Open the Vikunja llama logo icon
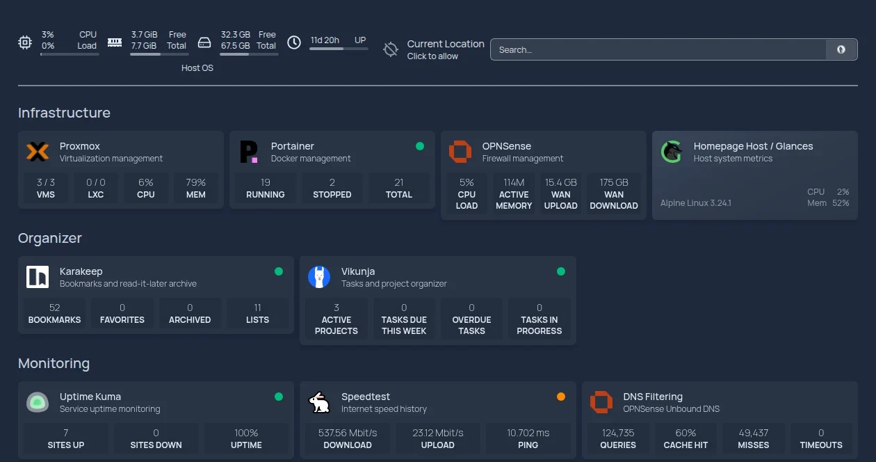Viewport: 876px width, 462px height. click(x=319, y=277)
